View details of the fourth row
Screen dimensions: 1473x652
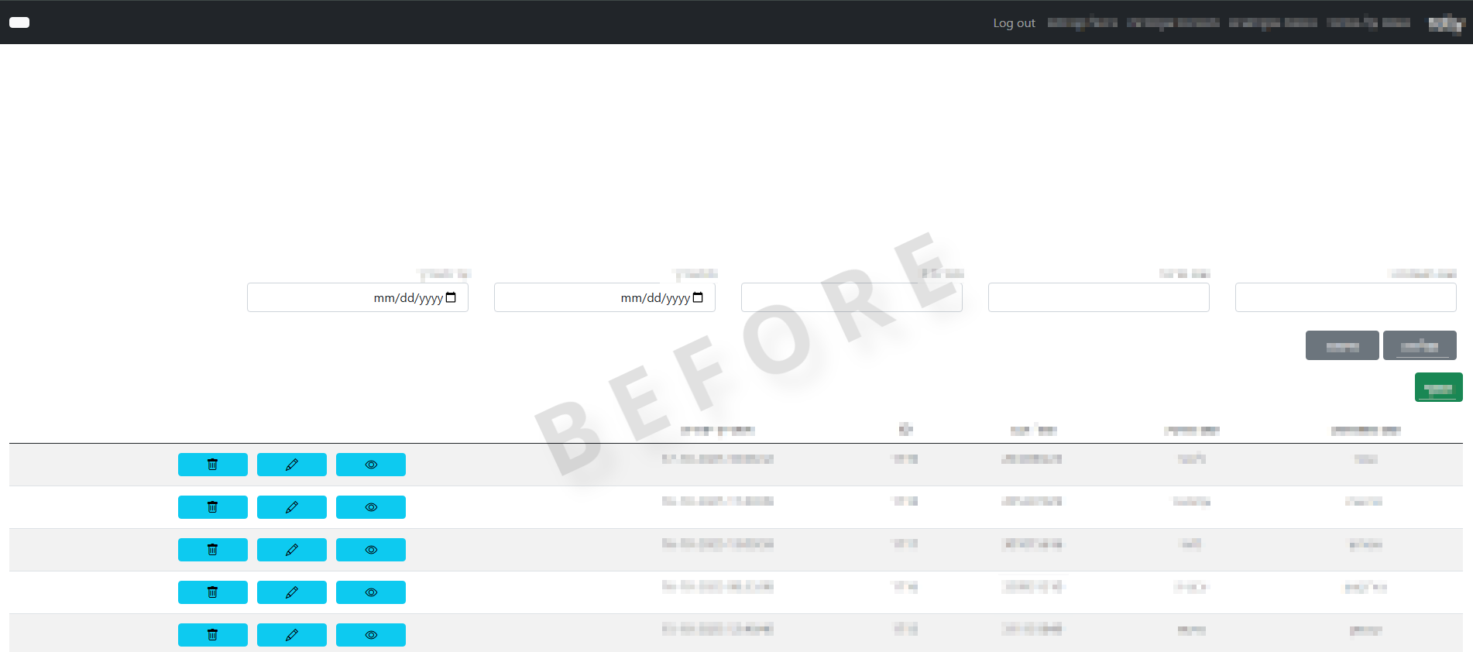370,592
